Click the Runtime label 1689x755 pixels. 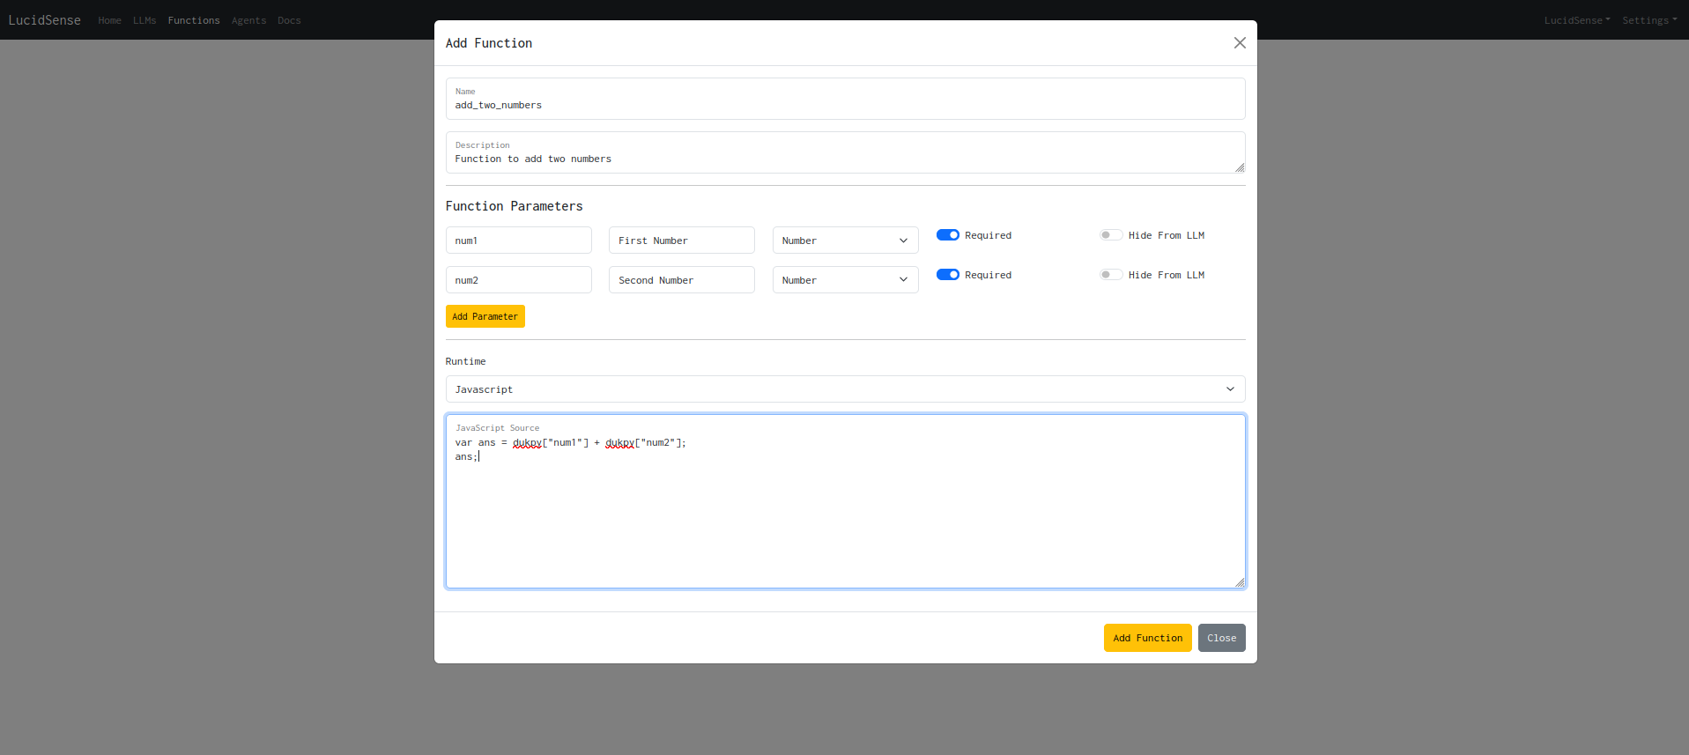465,361
